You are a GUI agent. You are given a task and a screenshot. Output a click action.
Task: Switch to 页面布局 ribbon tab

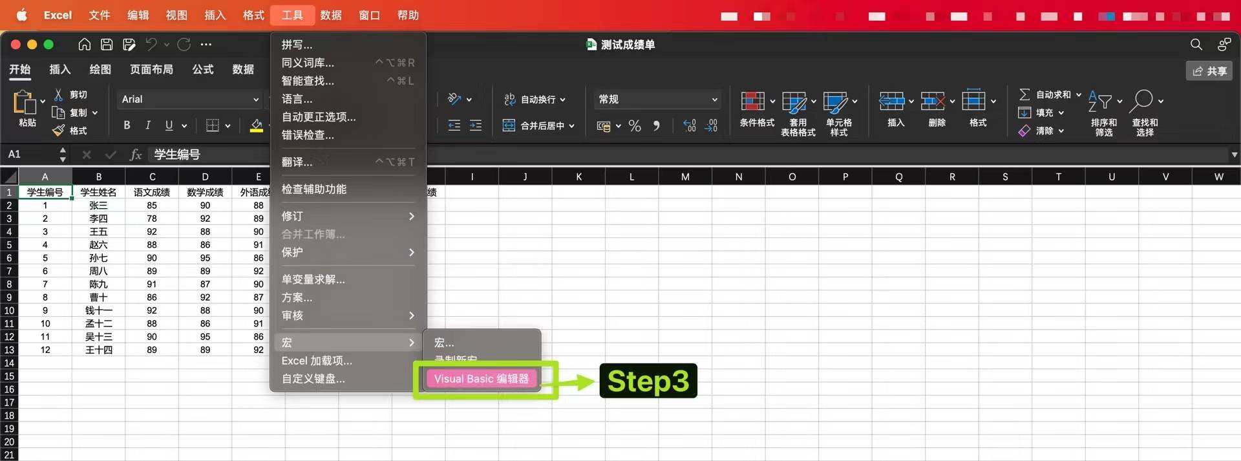[x=151, y=69]
